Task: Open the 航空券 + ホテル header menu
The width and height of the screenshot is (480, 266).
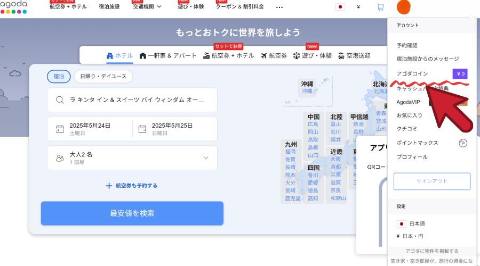Action: [68, 6]
